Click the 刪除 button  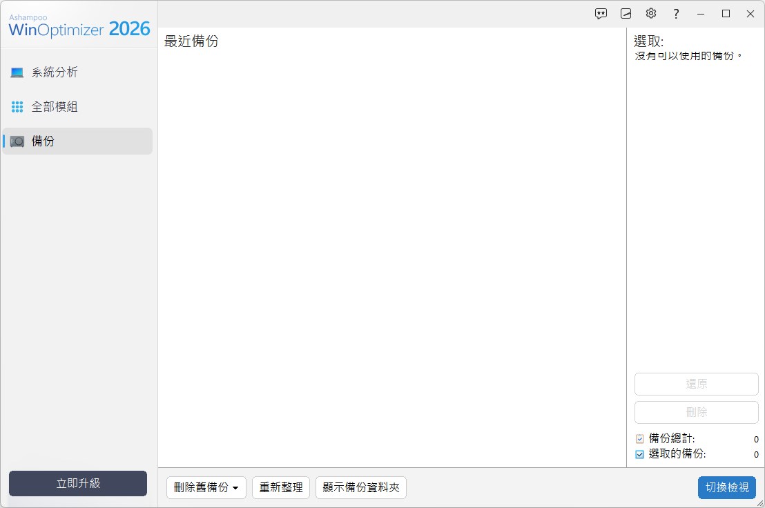pos(696,413)
